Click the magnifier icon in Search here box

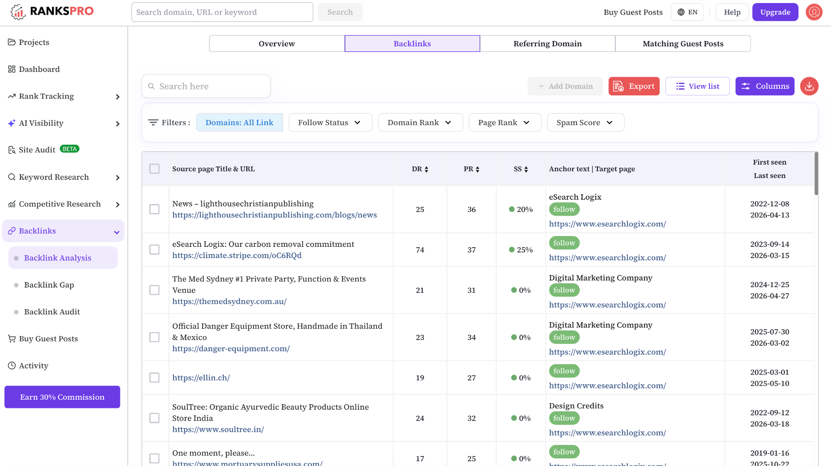click(151, 86)
